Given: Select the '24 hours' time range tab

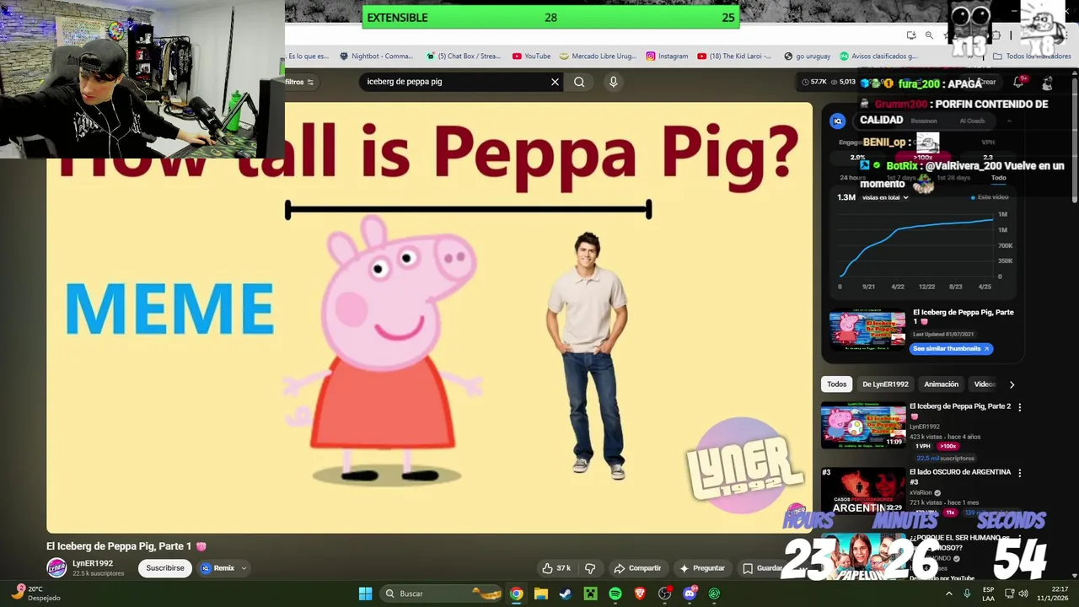Looking at the screenshot, I should [852, 178].
